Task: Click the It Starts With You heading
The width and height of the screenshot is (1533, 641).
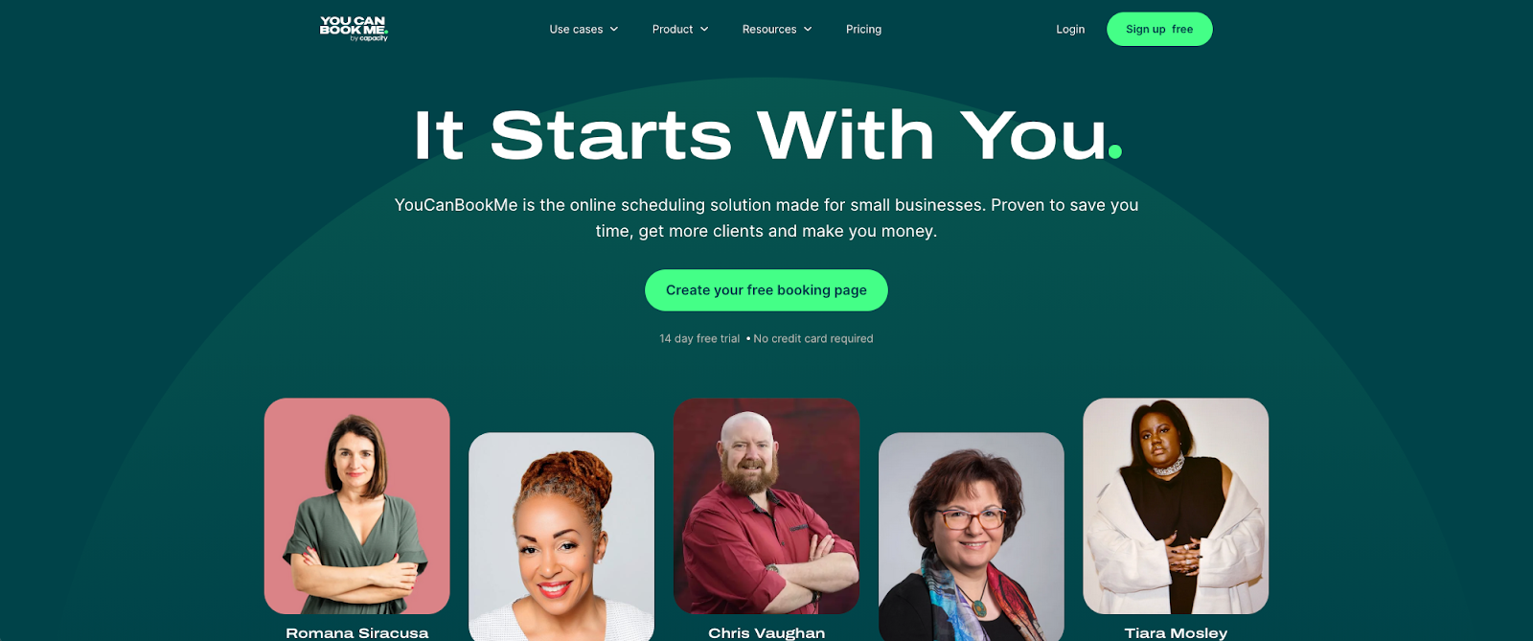Action: (x=766, y=135)
